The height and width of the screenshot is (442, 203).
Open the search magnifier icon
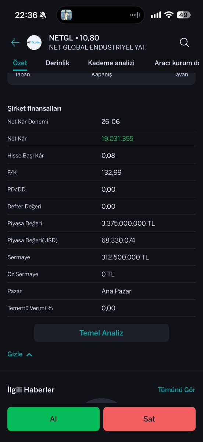pyautogui.click(x=185, y=42)
